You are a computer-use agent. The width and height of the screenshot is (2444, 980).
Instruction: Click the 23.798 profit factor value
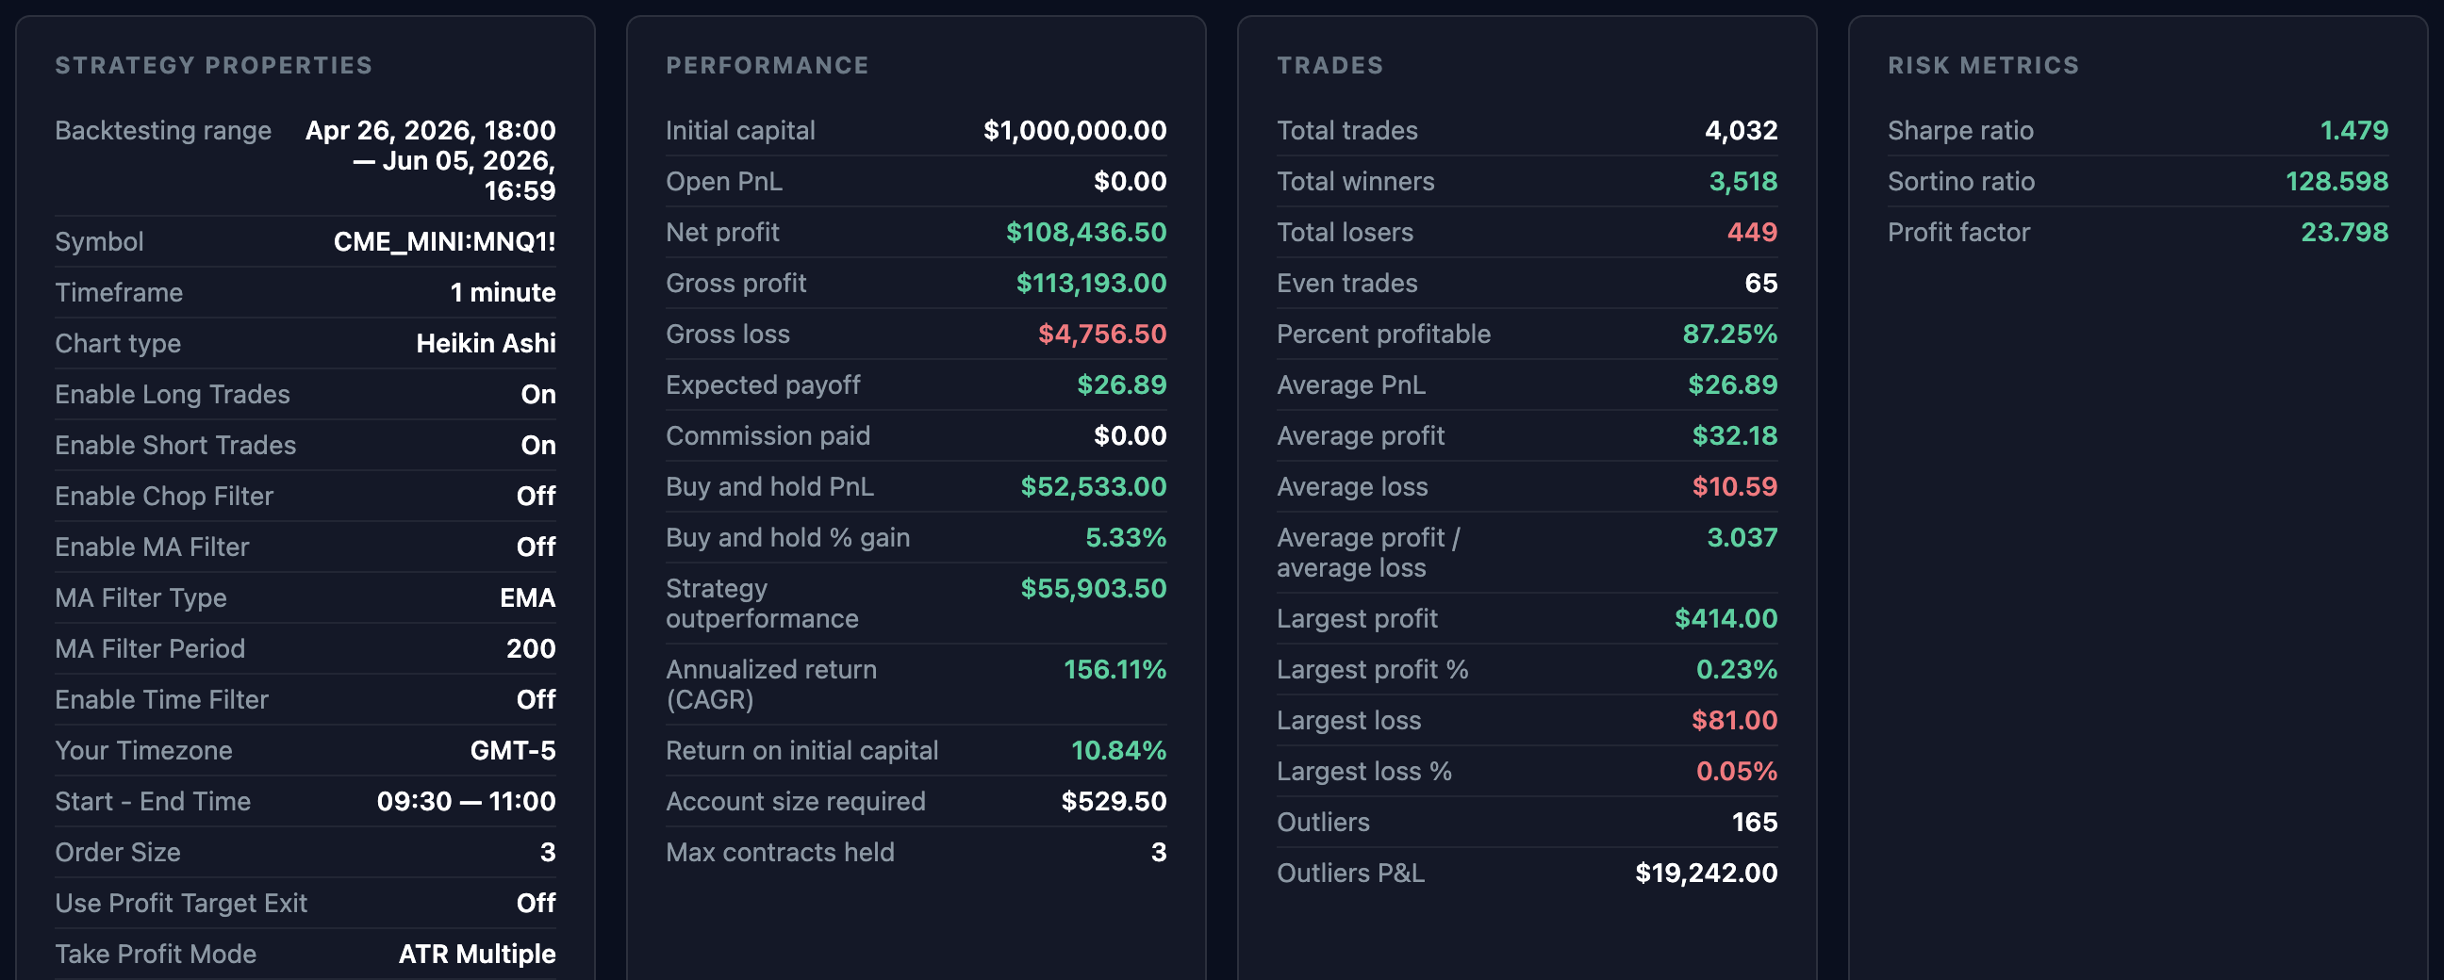pos(2344,232)
